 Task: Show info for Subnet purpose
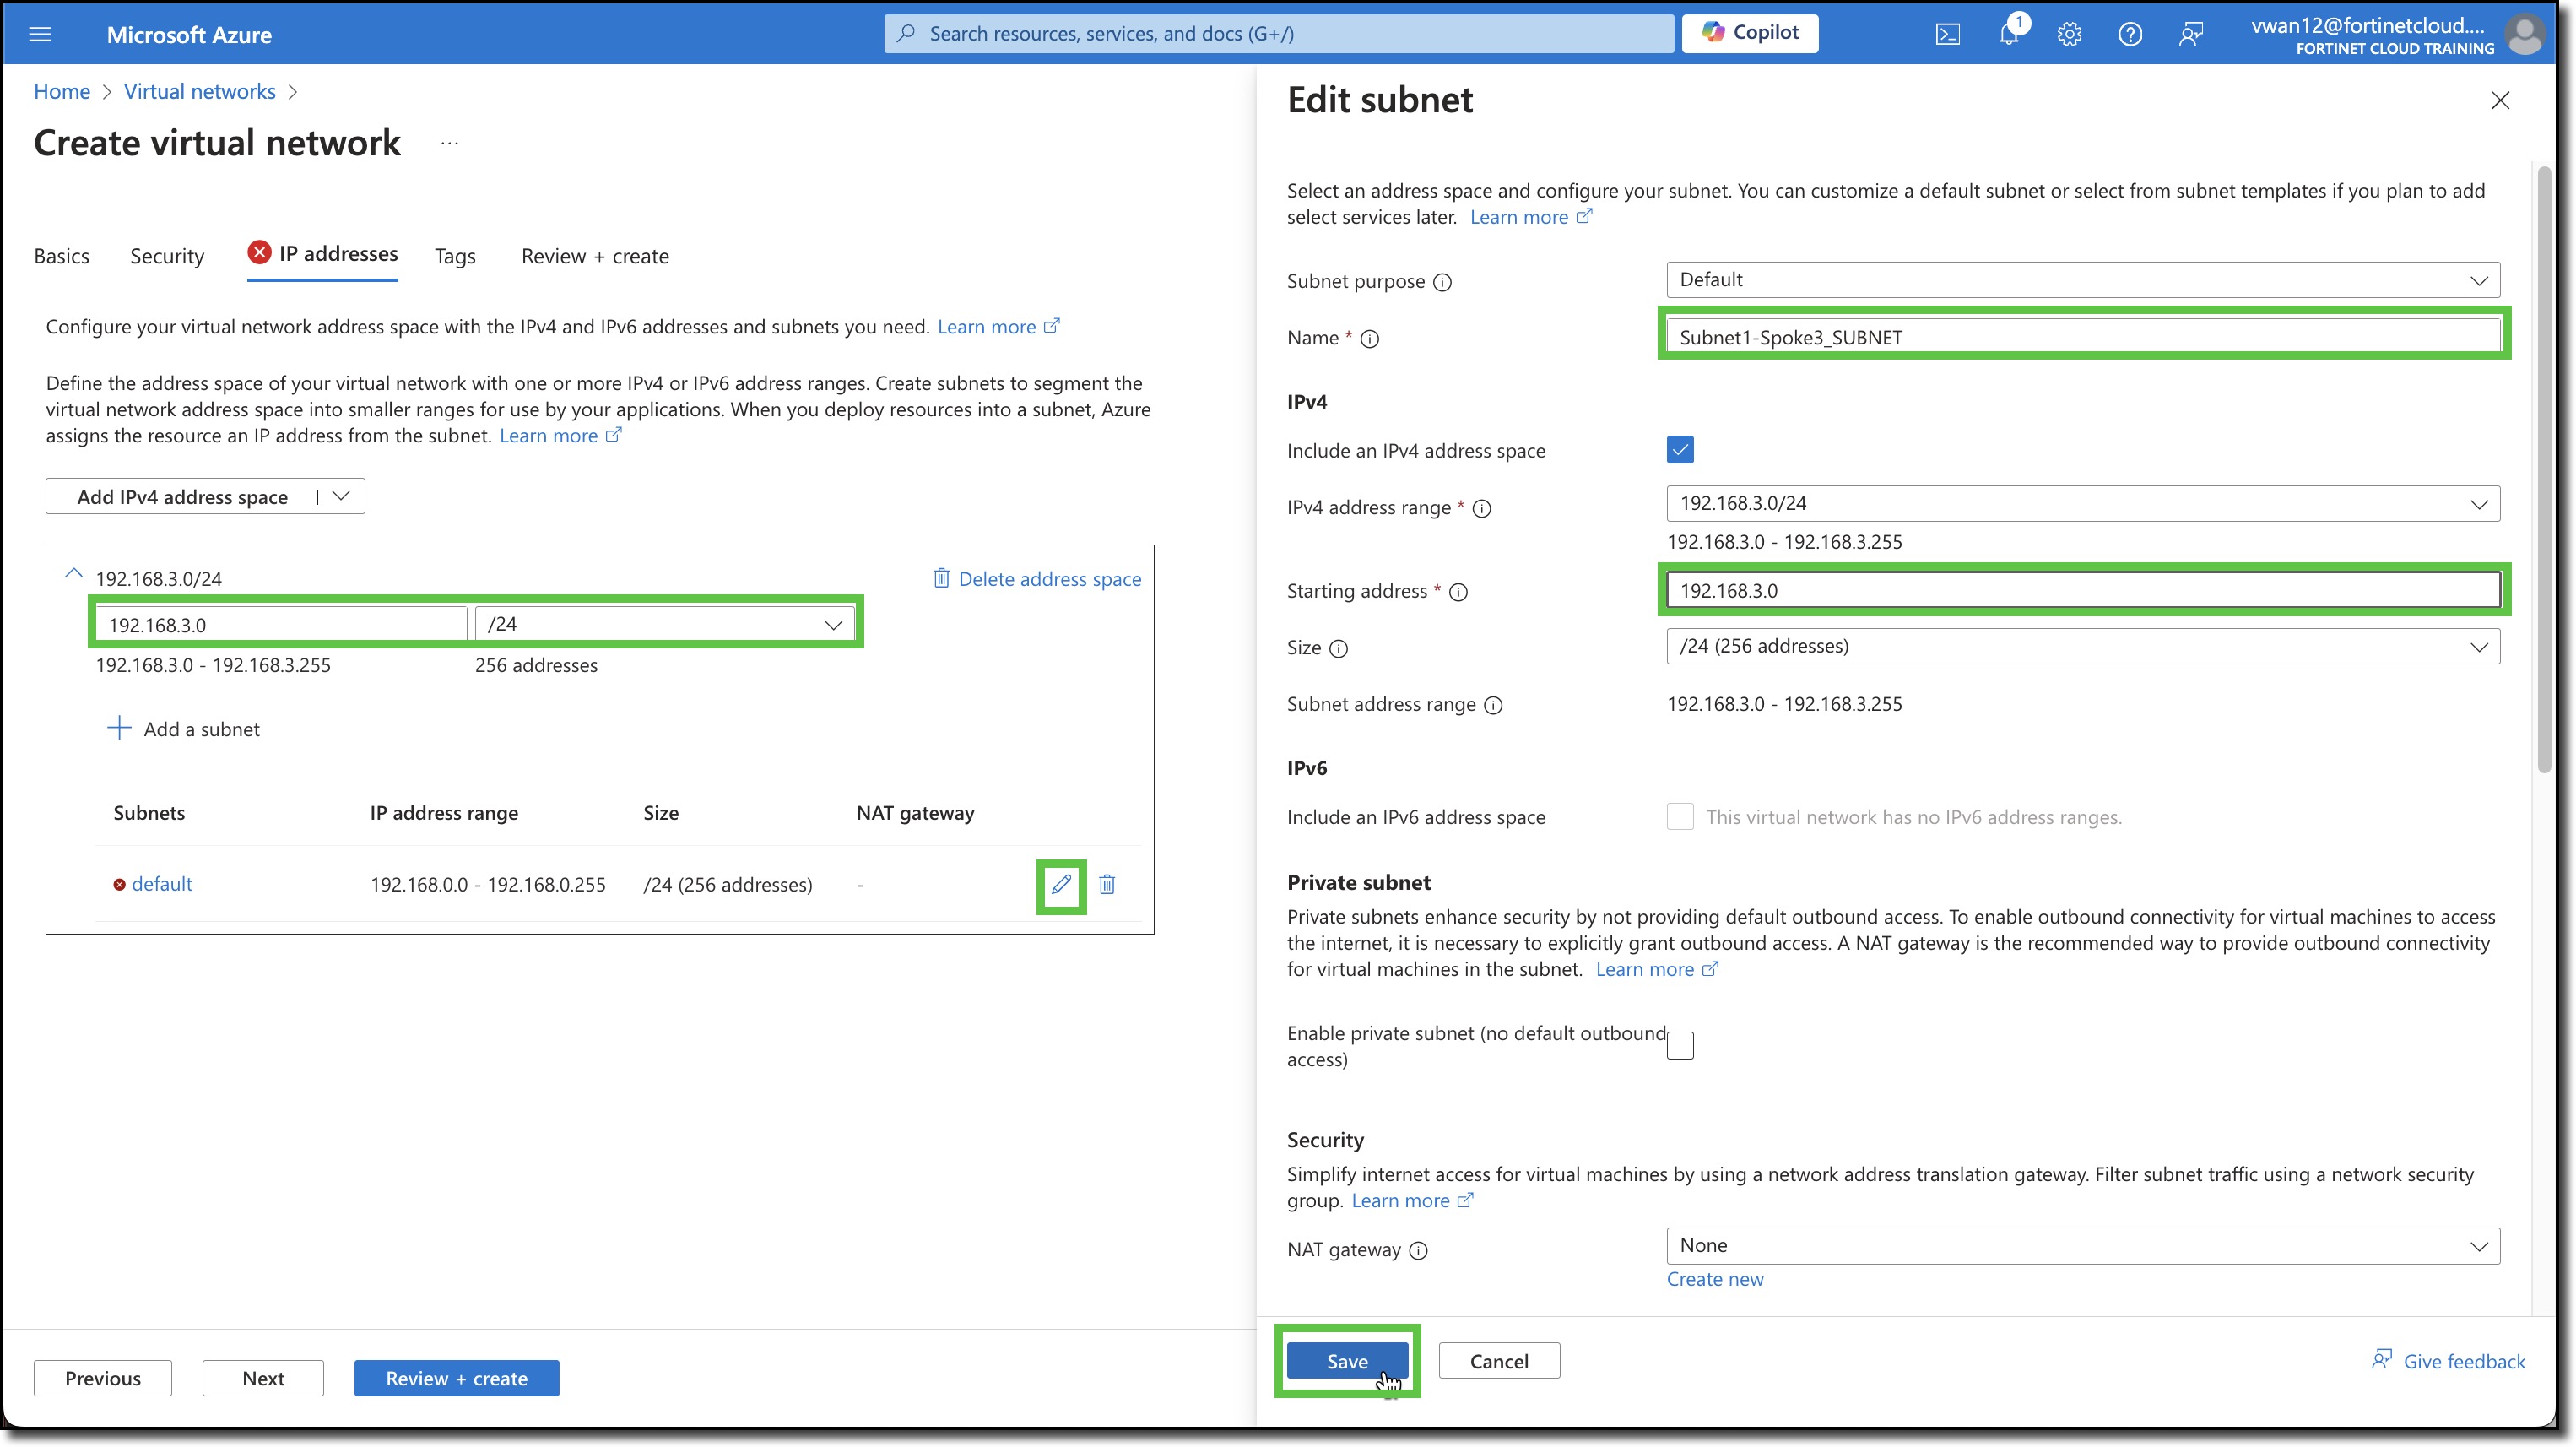1442,282
